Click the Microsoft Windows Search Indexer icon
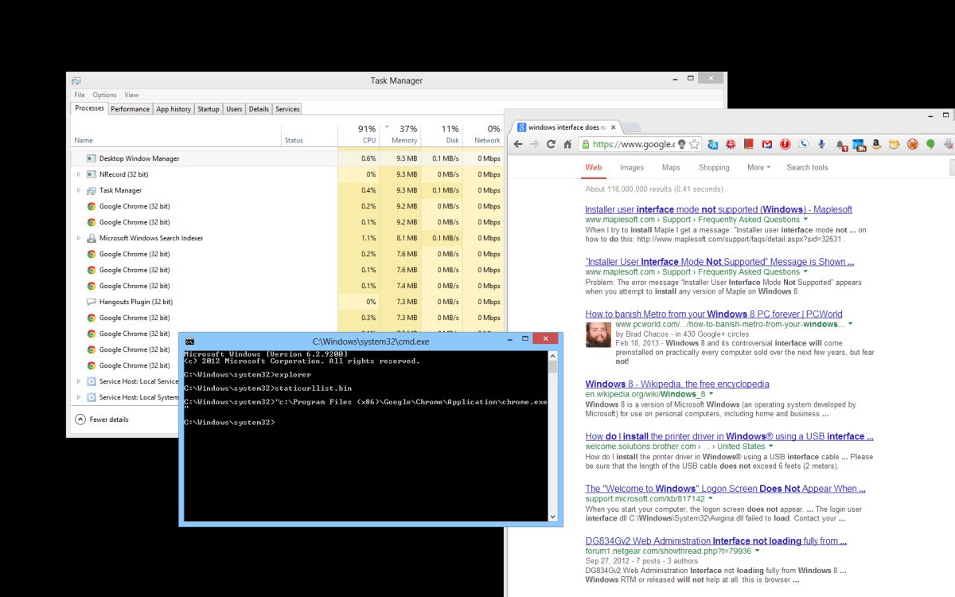The width and height of the screenshot is (955, 597). coord(92,238)
